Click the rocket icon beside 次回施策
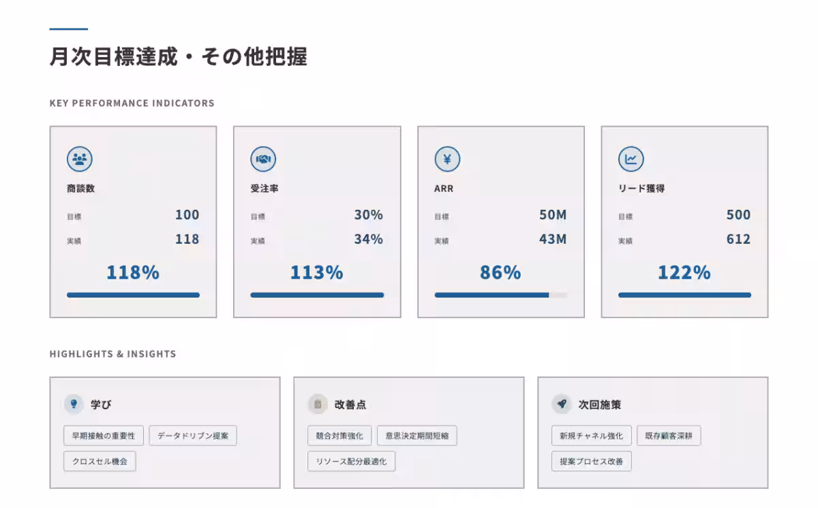This screenshot has width=818, height=508. coord(561,403)
